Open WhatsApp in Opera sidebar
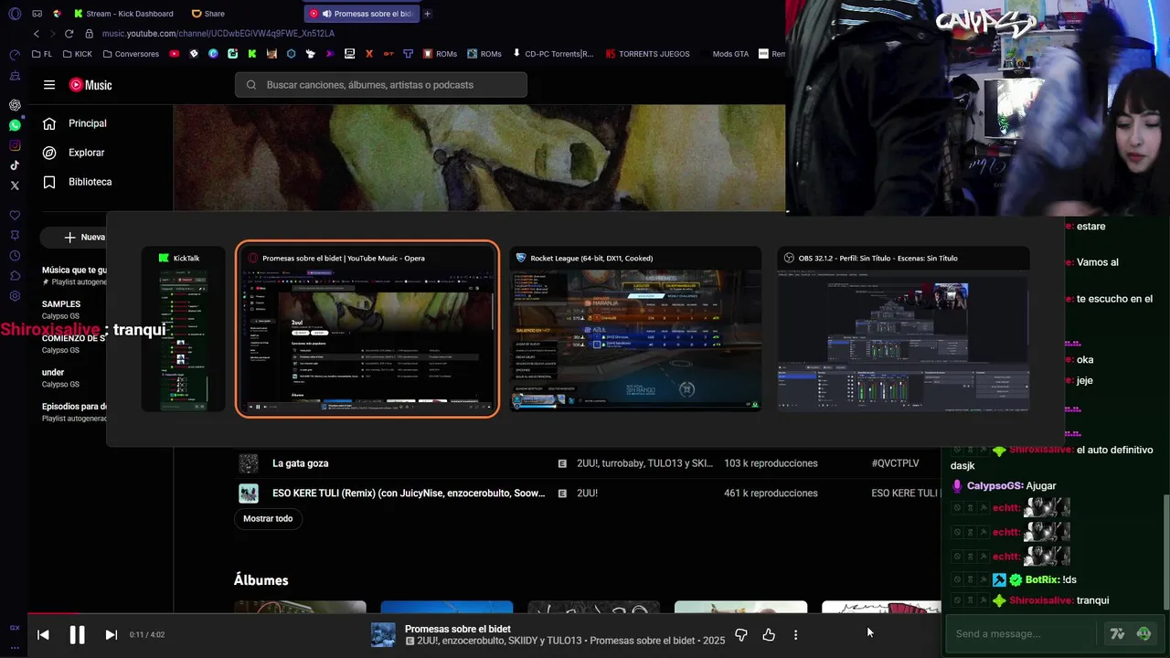 click(15, 125)
